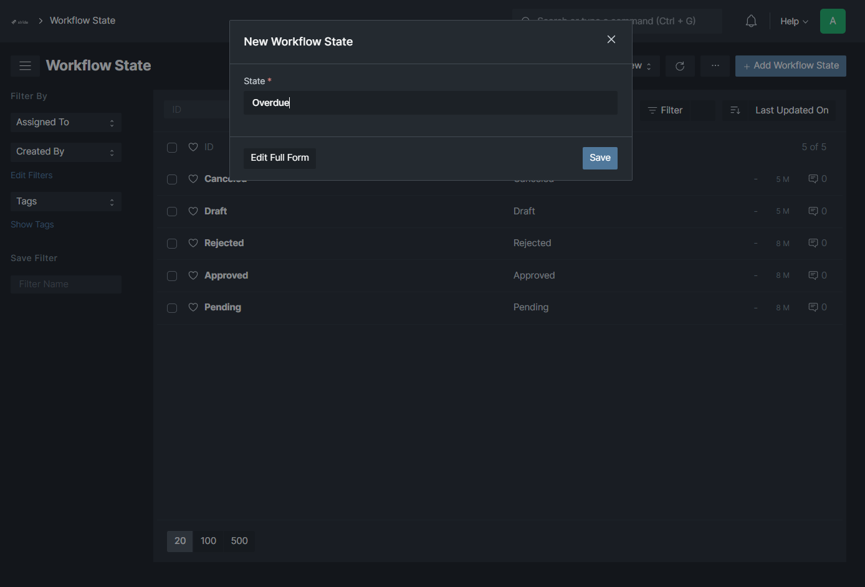Open the user avatar menu
This screenshot has height=587, width=865.
(x=833, y=21)
